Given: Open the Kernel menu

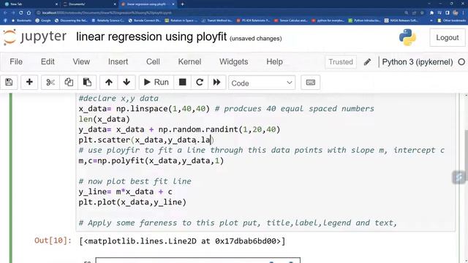Looking at the screenshot, I should tap(189, 61).
